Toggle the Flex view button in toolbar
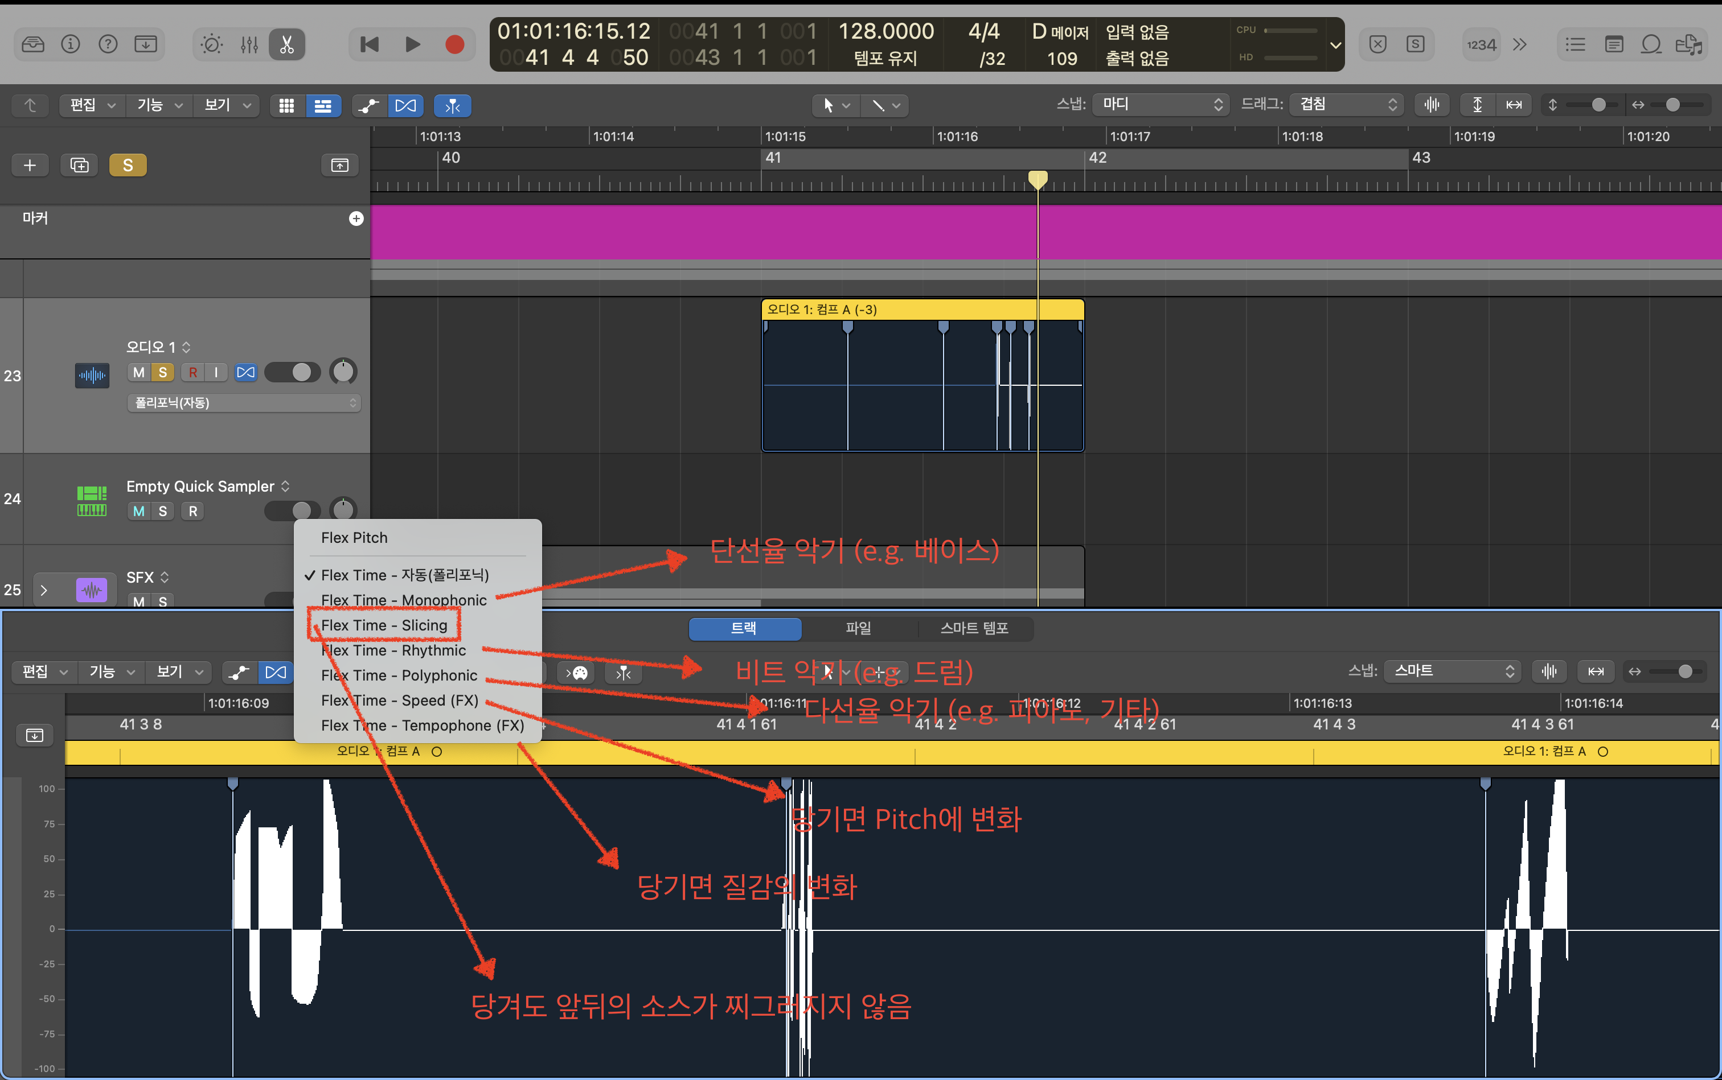1722x1080 pixels. point(405,106)
